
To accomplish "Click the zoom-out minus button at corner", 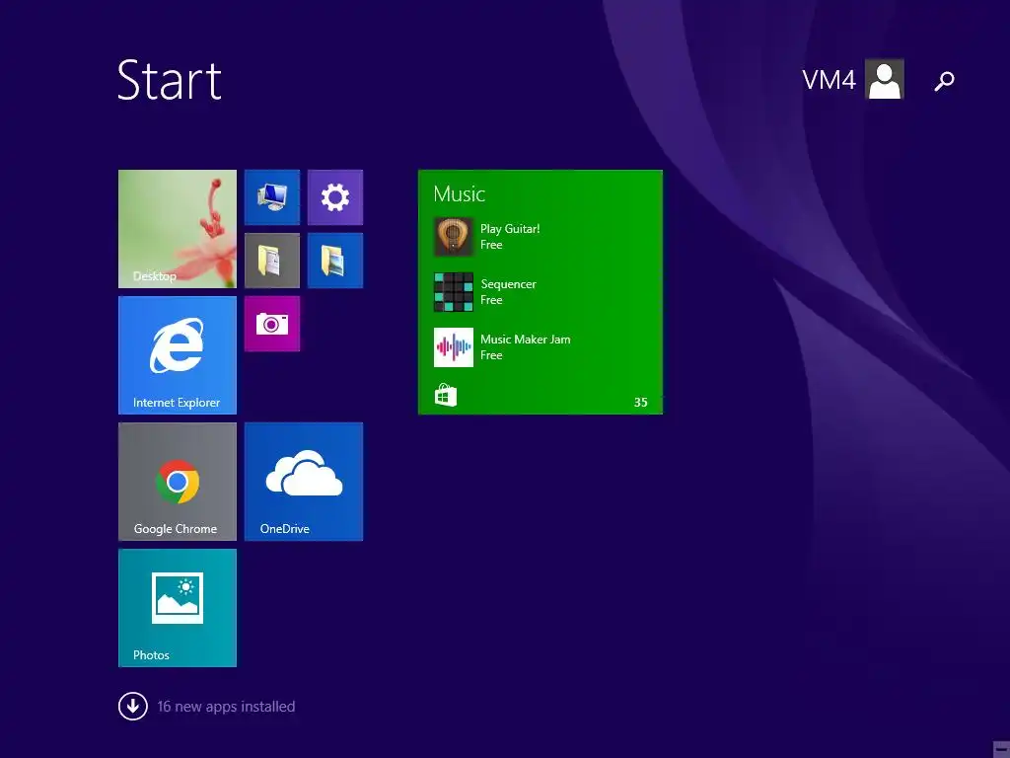I will [x=1001, y=749].
